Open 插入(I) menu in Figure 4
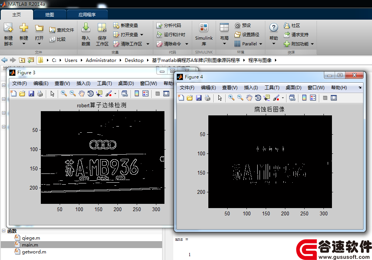372x260 pixels. coord(251,88)
